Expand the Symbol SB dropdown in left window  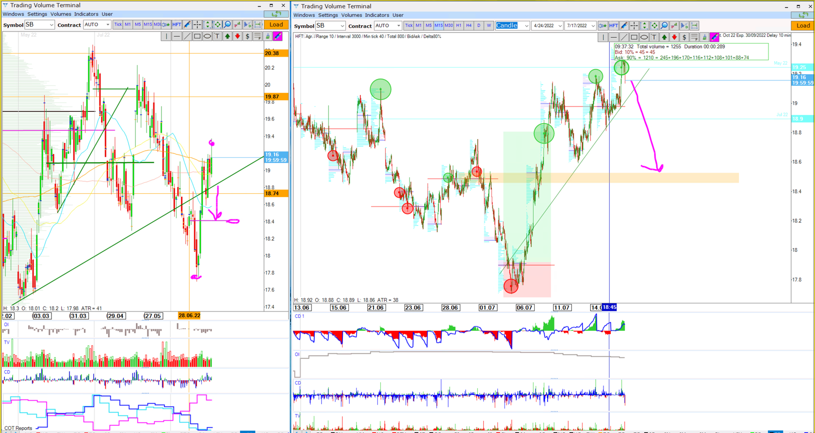51,25
